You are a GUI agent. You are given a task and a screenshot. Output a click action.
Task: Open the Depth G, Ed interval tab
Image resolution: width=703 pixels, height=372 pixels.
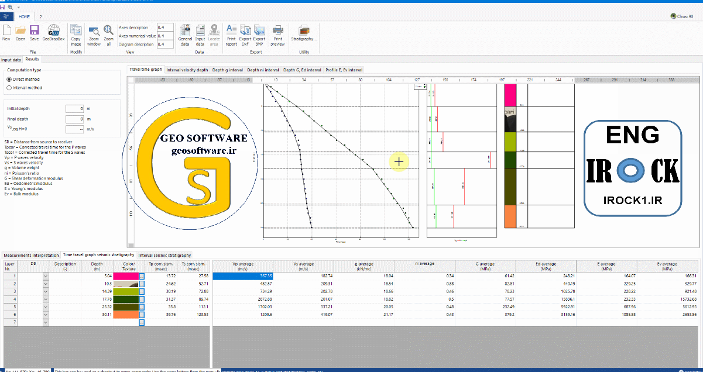(302, 70)
